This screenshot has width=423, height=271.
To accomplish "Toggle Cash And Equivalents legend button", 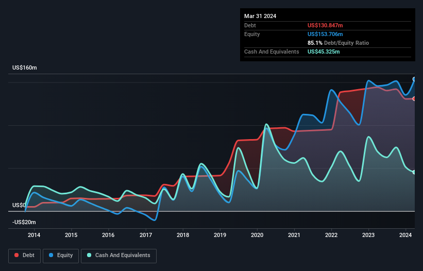I will [119, 256].
